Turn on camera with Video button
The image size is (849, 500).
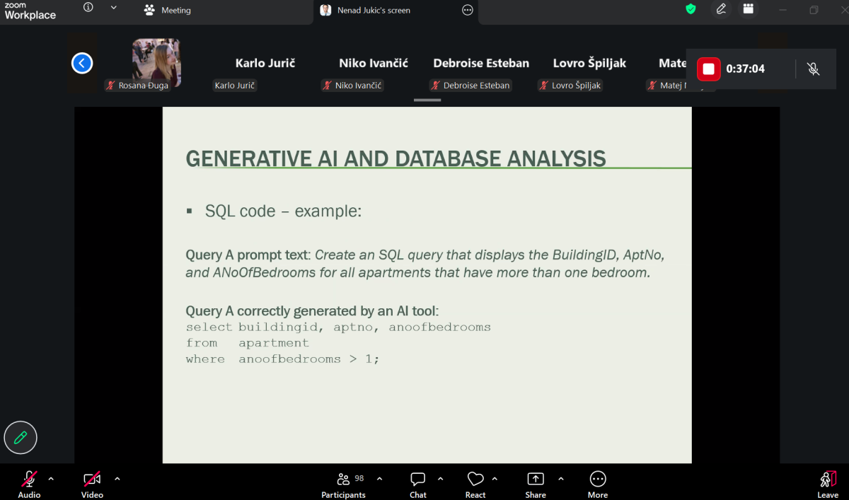(x=92, y=484)
